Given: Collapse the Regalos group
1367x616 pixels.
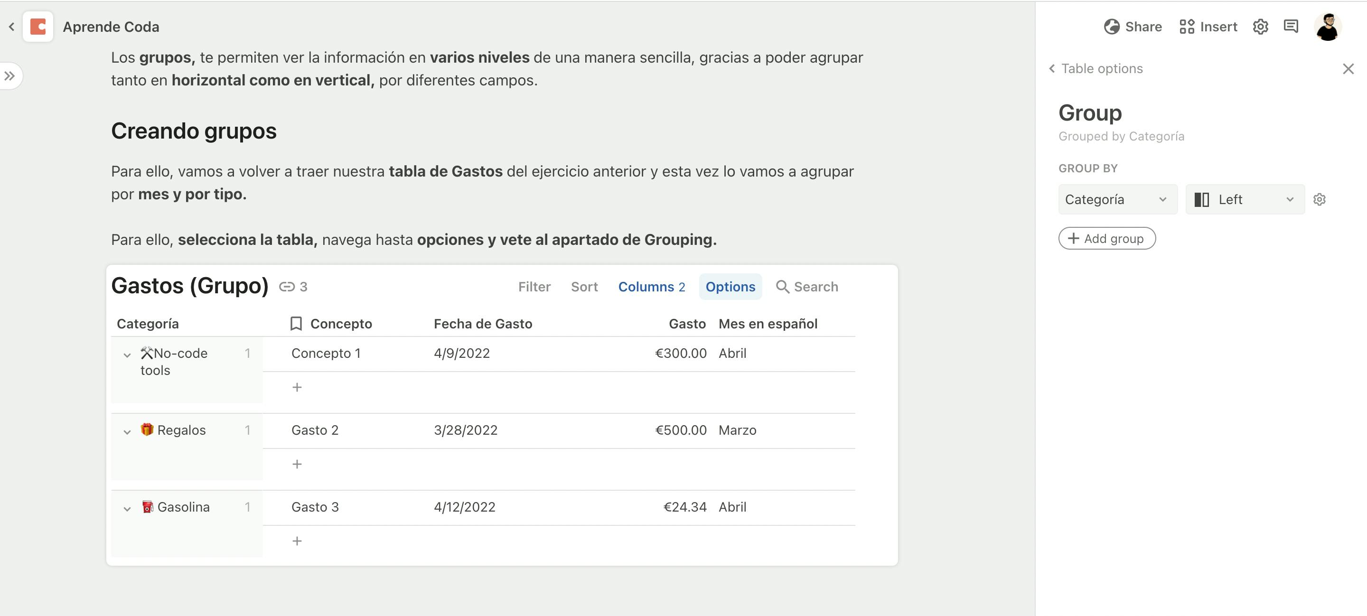Looking at the screenshot, I should pos(127,432).
